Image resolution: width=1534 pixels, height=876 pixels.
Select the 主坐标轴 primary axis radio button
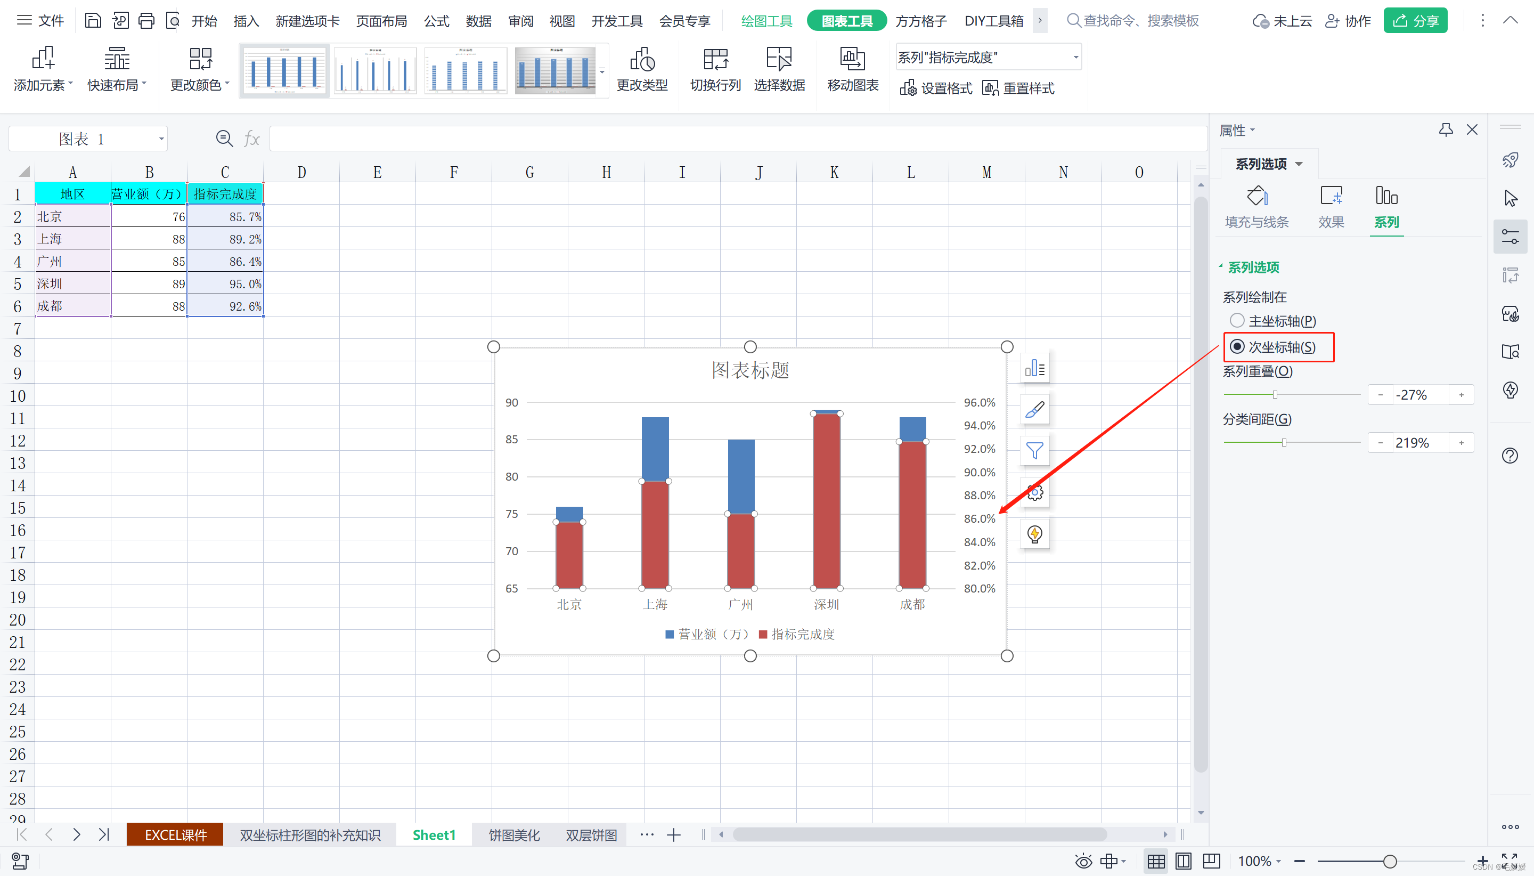coord(1237,321)
